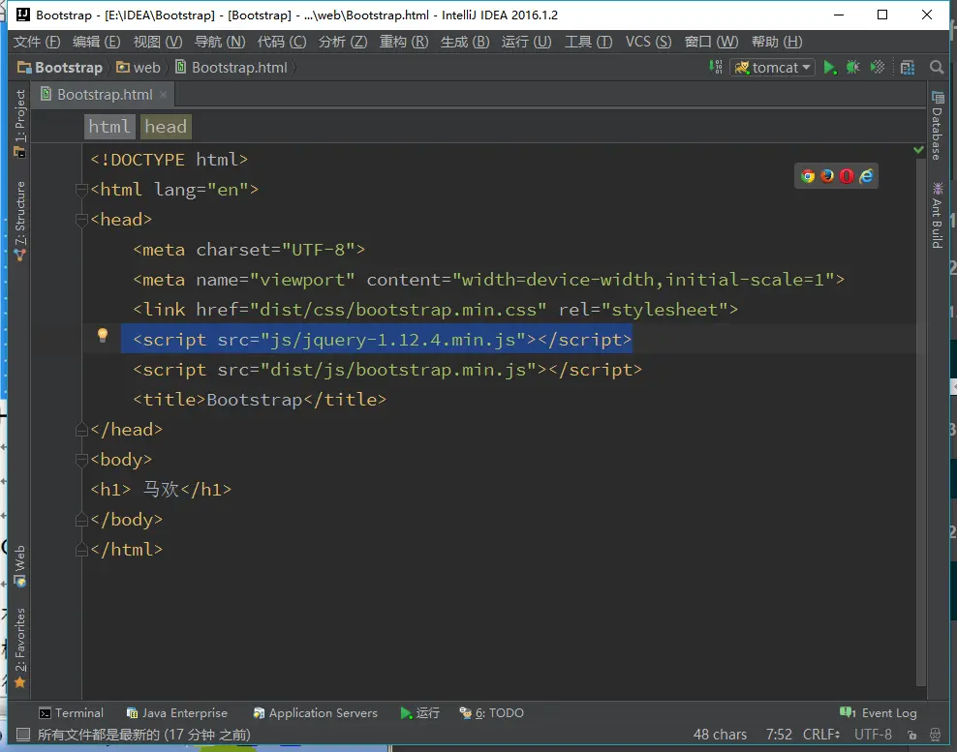This screenshot has height=752, width=957.
Task: Collapse the html lang tag fold
Action: pos(81,190)
